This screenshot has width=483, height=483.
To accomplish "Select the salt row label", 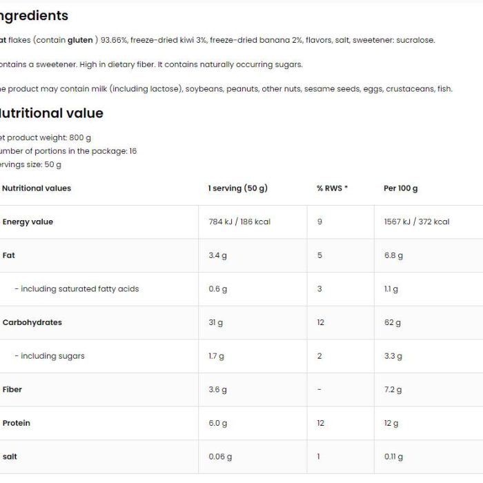I will [x=10, y=457].
